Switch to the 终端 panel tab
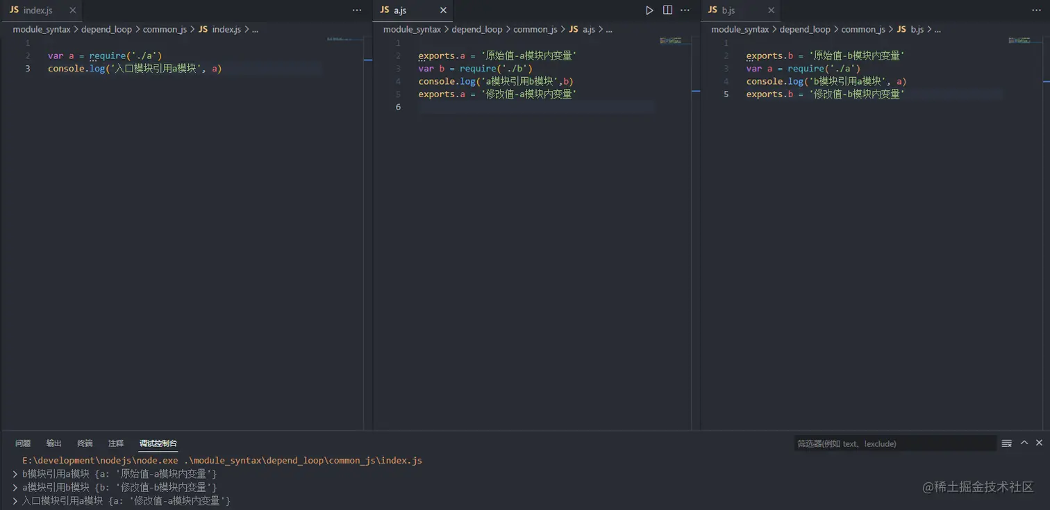 85,443
